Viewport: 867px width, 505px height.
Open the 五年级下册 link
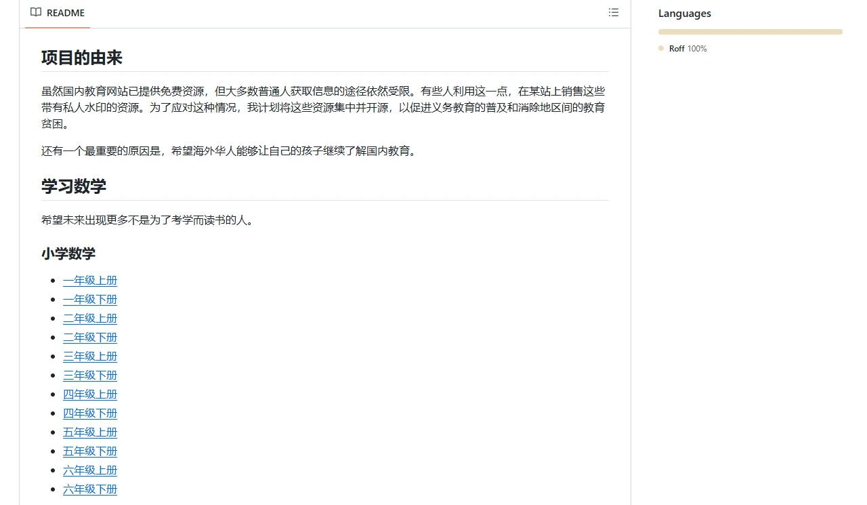90,451
